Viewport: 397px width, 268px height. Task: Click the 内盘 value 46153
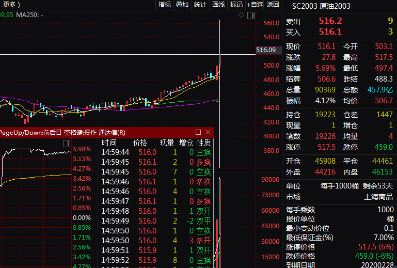383,172
